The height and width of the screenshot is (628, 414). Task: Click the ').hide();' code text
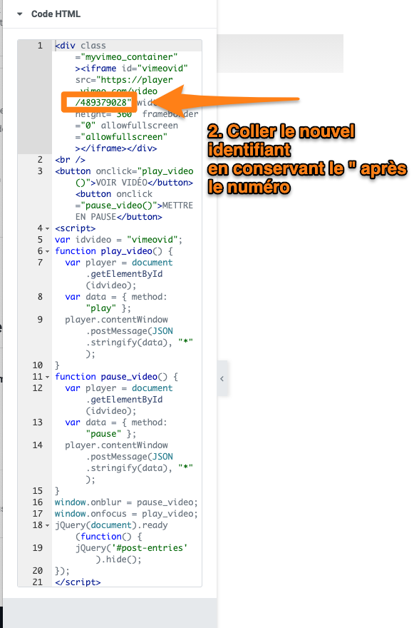pos(119,559)
